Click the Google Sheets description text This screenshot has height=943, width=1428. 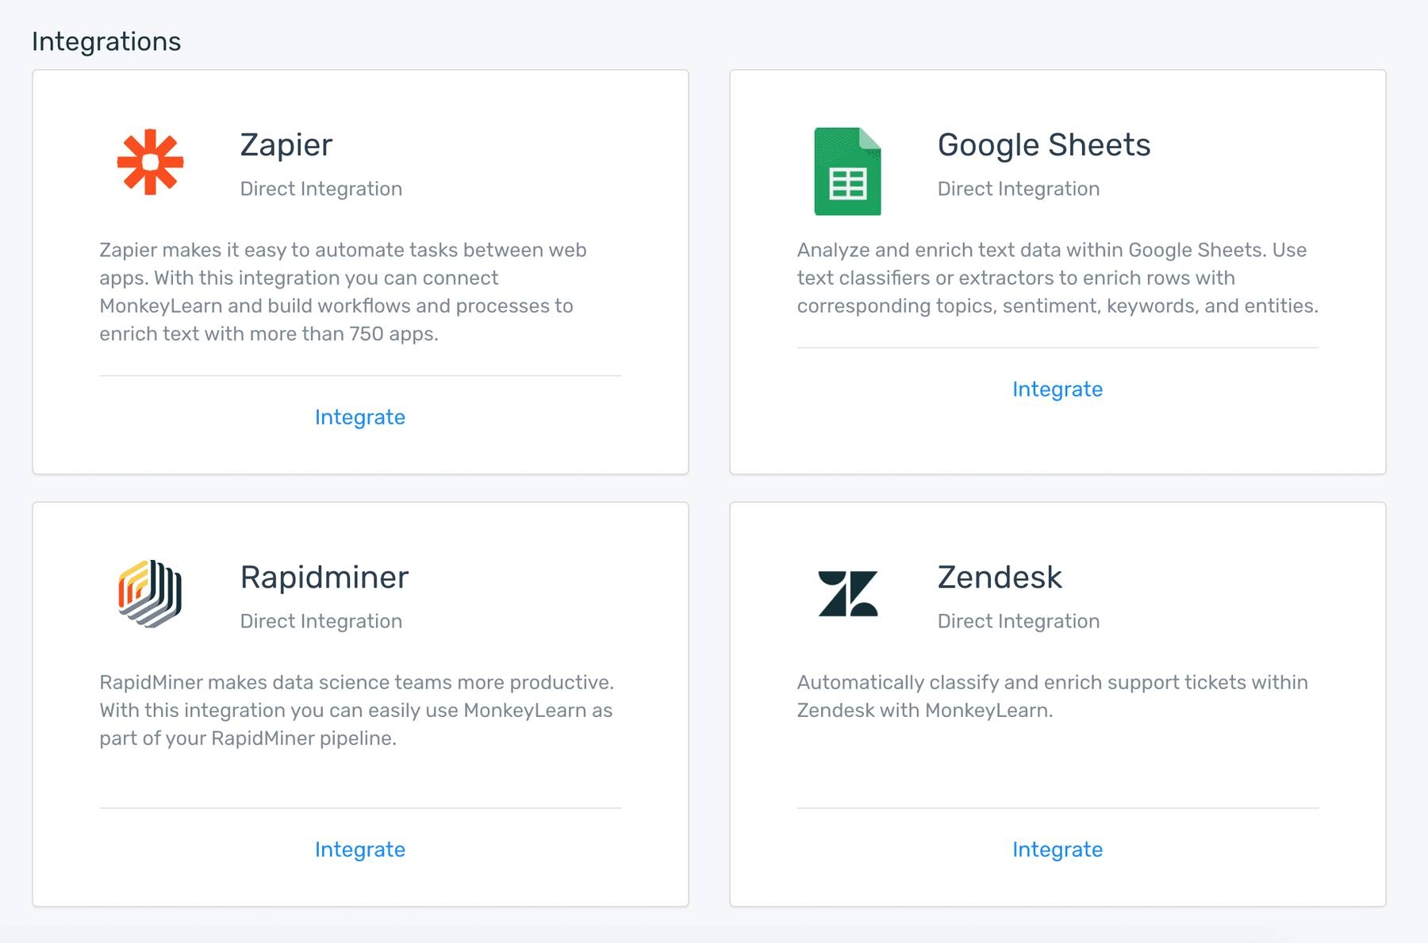(x=1057, y=278)
